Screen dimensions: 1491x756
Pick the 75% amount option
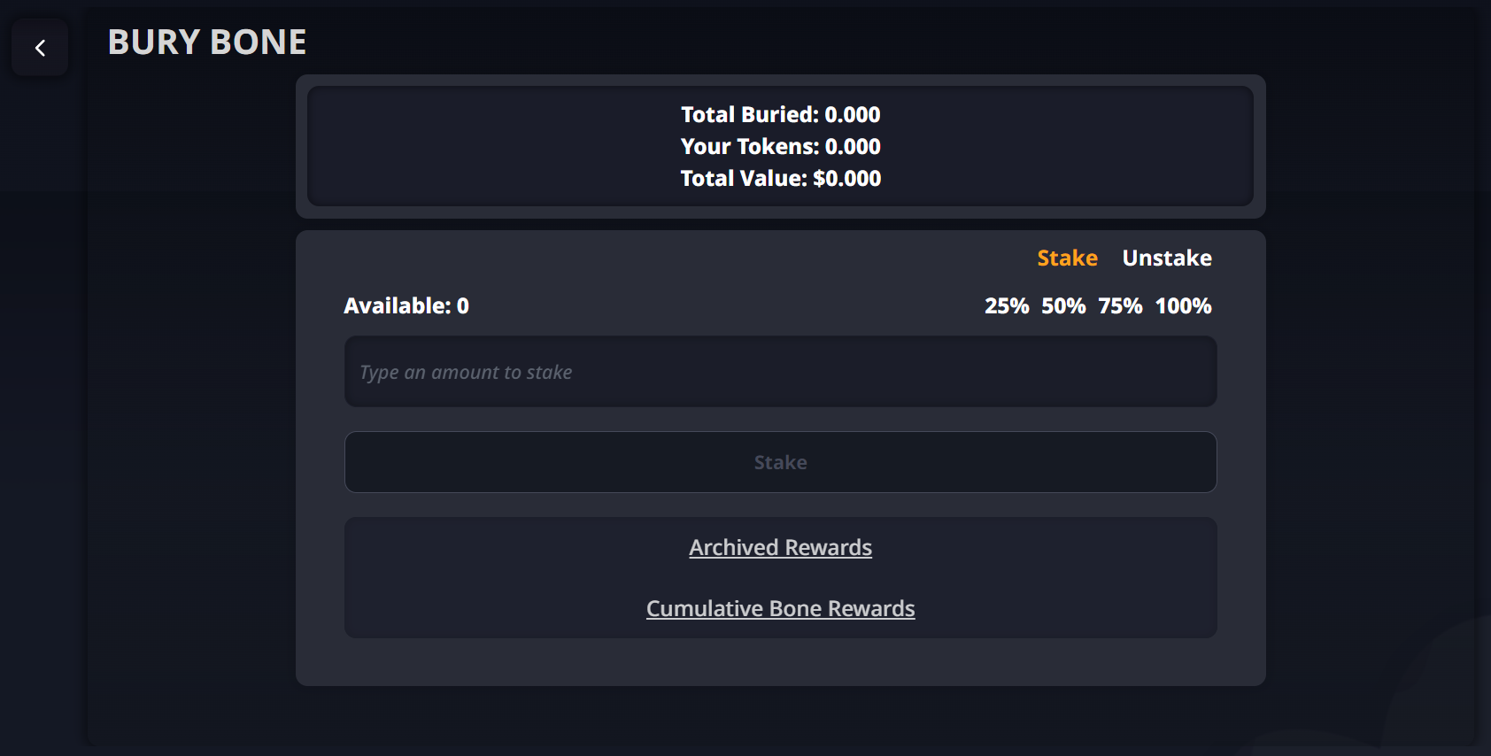point(1119,306)
